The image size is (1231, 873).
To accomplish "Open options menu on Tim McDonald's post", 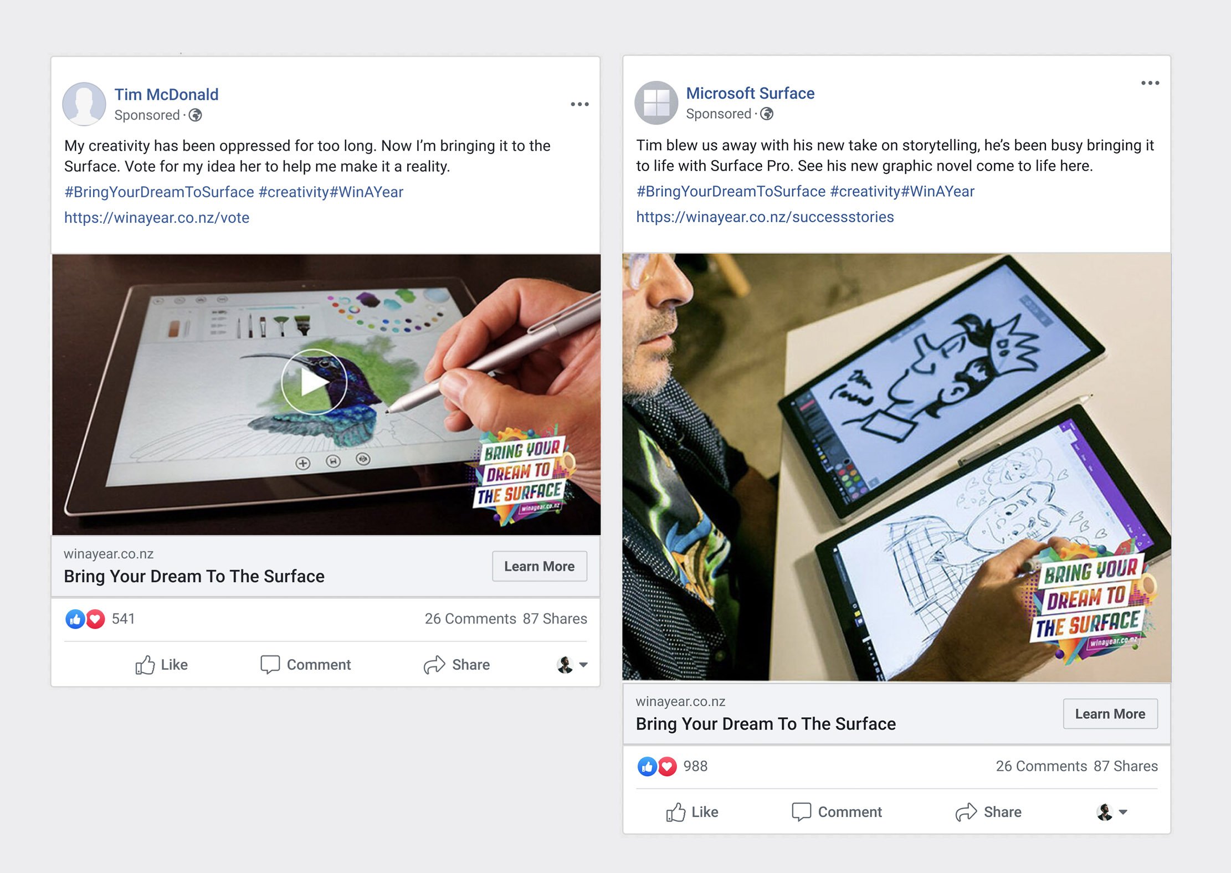I will click(579, 104).
